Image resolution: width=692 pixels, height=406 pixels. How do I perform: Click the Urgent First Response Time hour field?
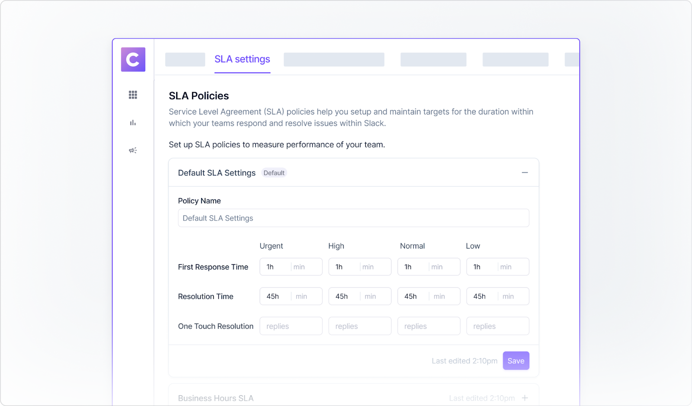[x=275, y=267]
